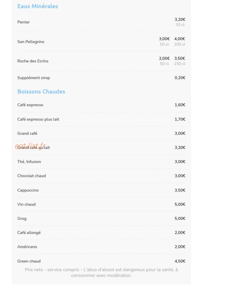Select the Green chaud item
The height and width of the screenshot is (290, 233).
(x=101, y=261)
